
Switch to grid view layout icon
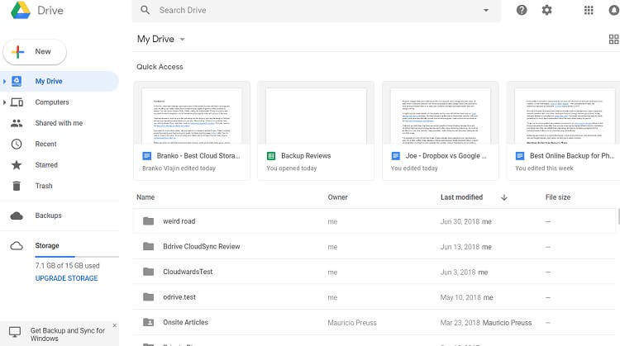coord(613,39)
